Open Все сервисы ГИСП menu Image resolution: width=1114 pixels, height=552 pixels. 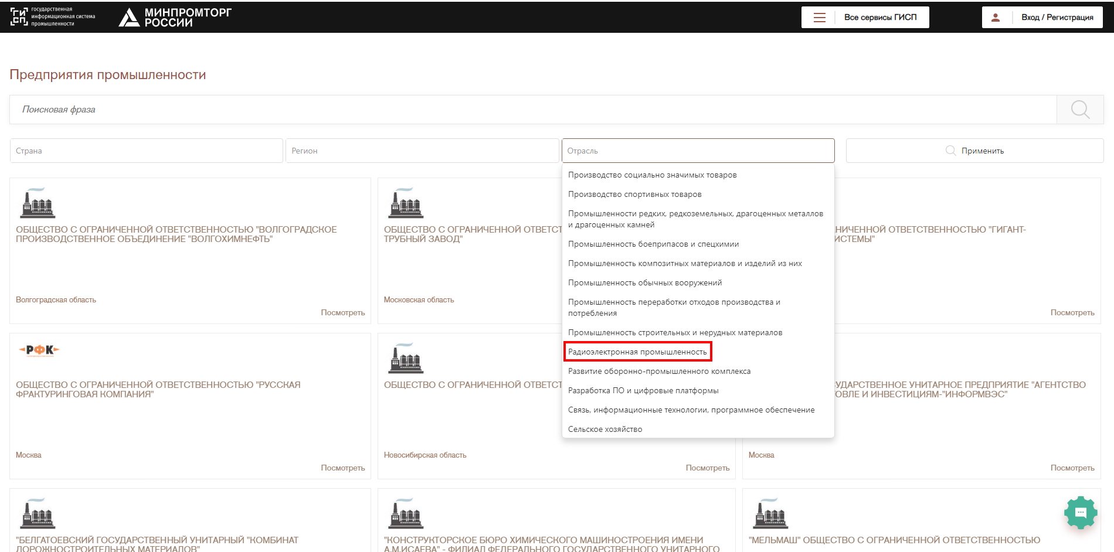pyautogui.click(x=865, y=17)
